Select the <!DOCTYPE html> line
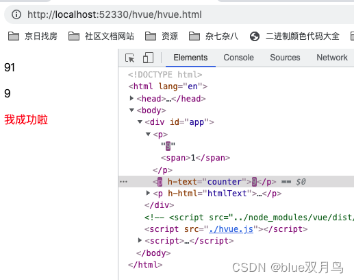 165,75
